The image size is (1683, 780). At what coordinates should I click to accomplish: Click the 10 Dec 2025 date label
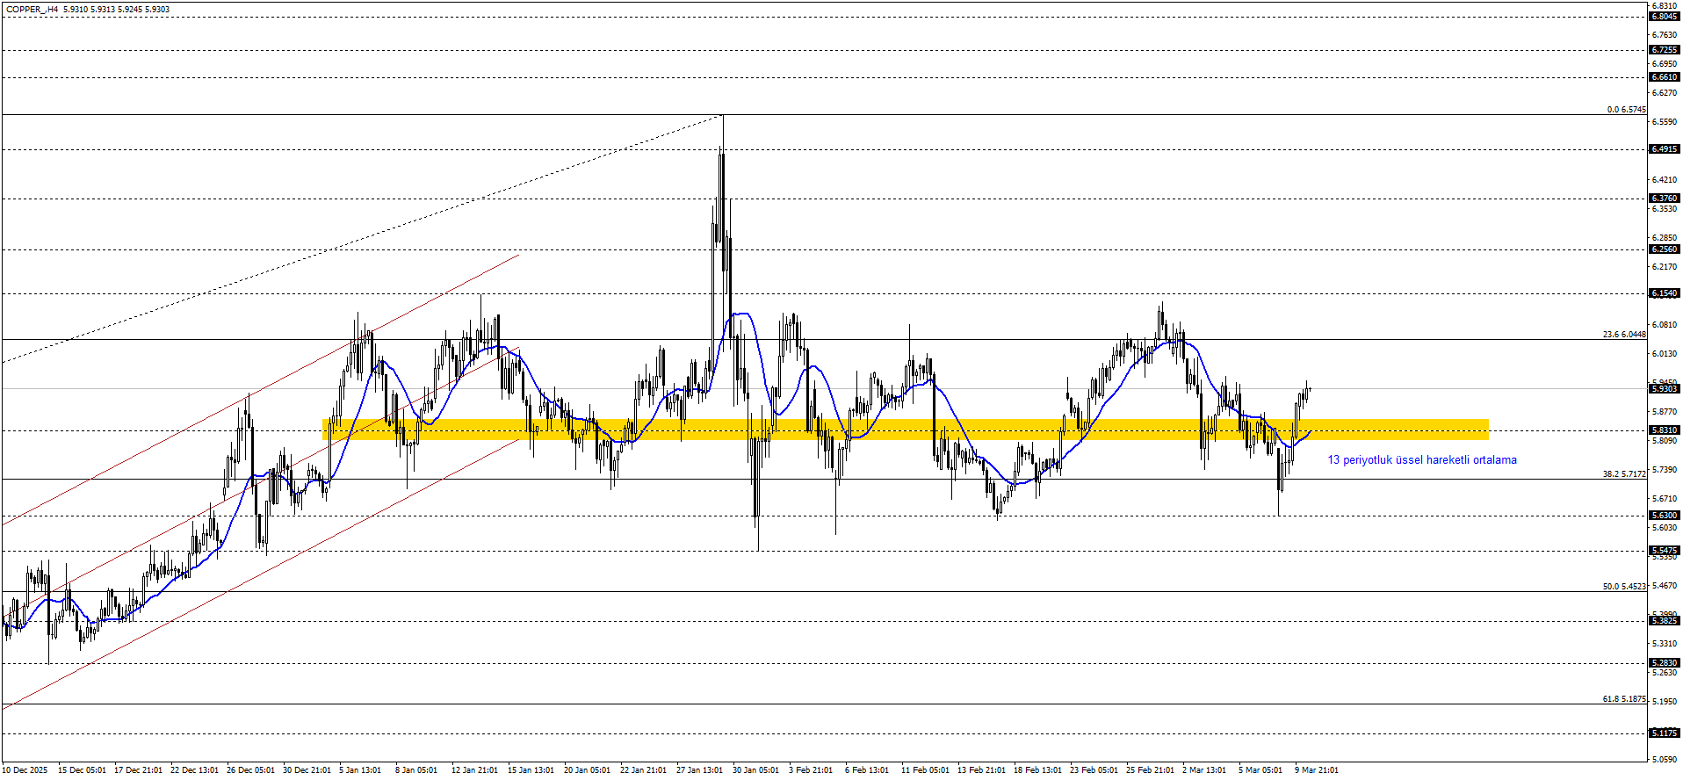click(x=26, y=770)
